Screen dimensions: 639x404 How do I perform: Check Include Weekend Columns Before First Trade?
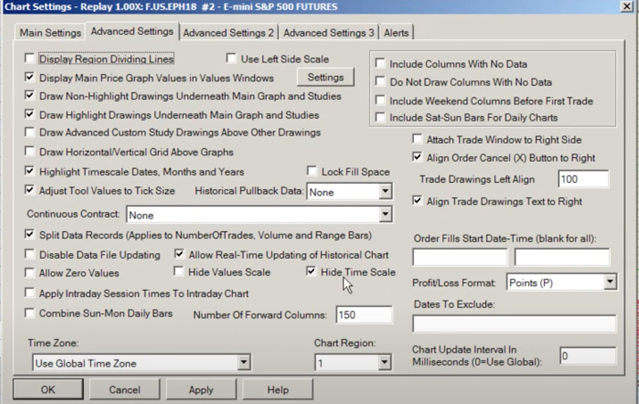click(380, 100)
